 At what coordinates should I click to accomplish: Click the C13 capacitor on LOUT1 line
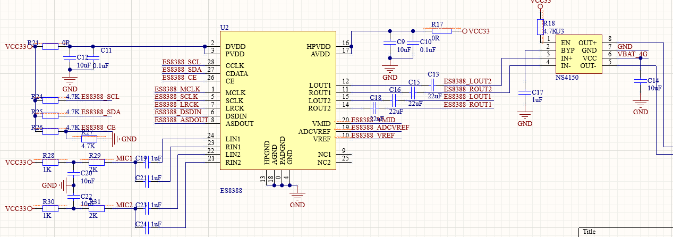pyautogui.click(x=433, y=84)
